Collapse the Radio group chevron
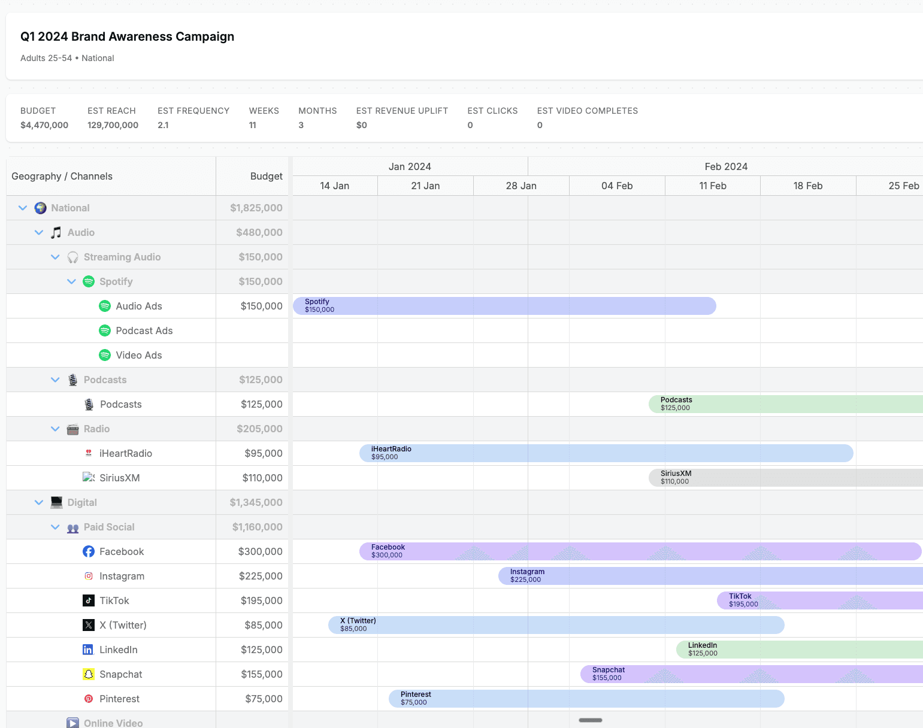The width and height of the screenshot is (923, 728). point(55,429)
